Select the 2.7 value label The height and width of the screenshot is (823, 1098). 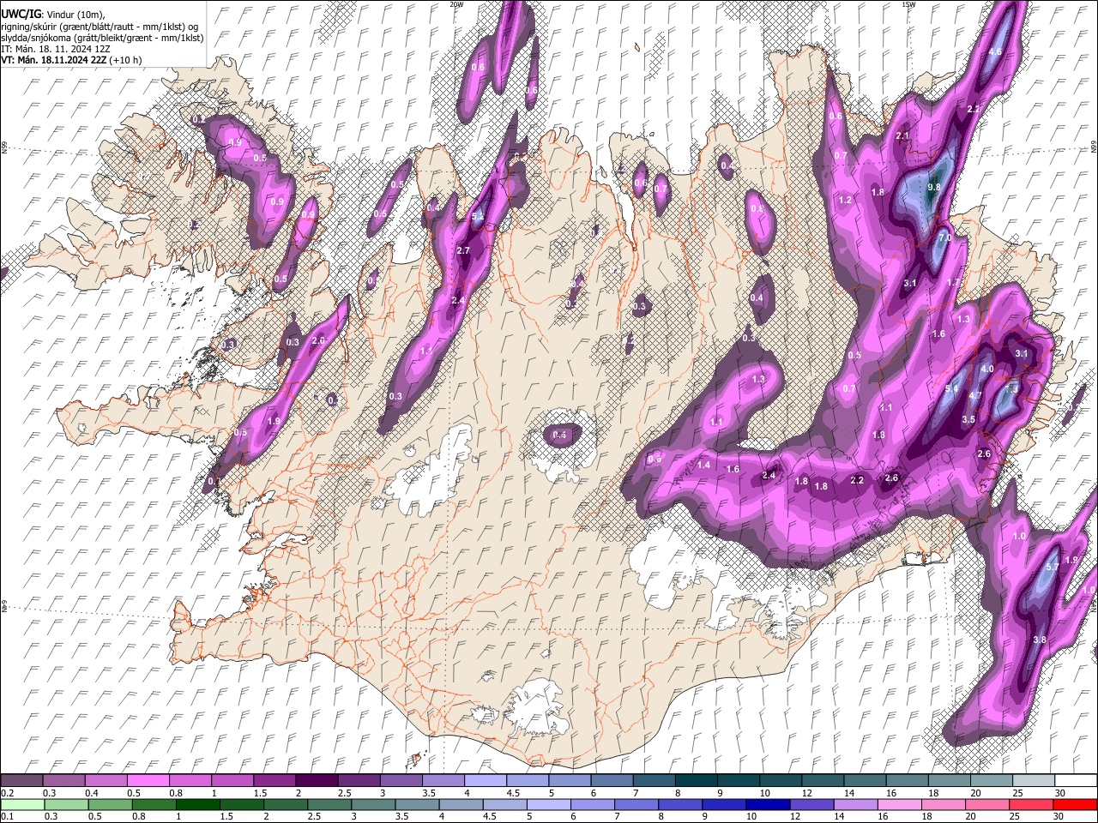click(464, 250)
